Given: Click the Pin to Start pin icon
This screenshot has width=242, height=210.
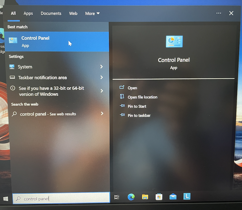Looking at the screenshot, I should tap(122, 106).
